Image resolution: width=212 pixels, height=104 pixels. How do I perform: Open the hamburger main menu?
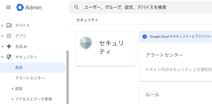coord(8,7)
